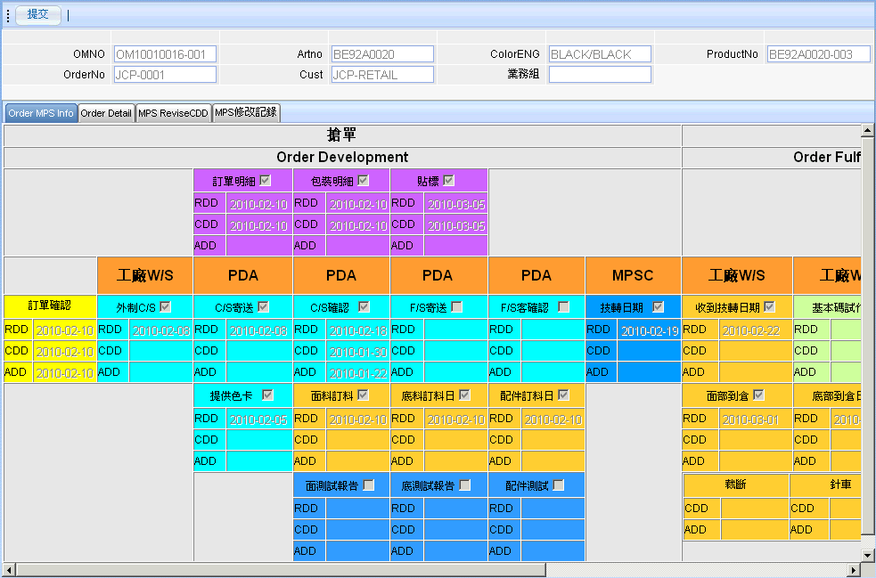The height and width of the screenshot is (578, 876).
Task: Open the Order Detail tab
Action: [x=106, y=113]
